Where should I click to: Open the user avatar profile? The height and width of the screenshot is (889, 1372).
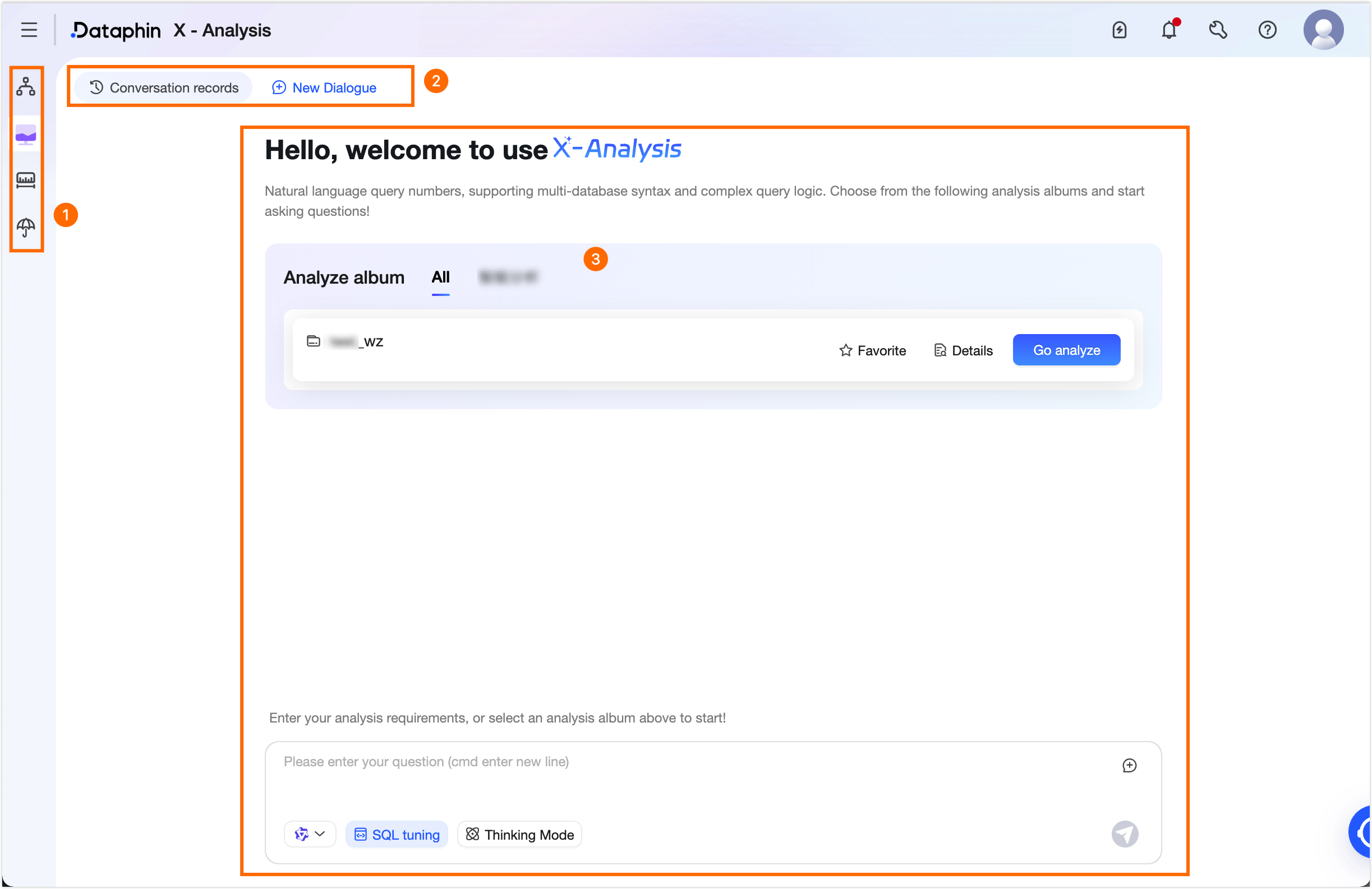[x=1323, y=30]
